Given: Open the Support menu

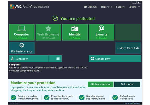Looking at the screenshot, I should pos(120,7).
